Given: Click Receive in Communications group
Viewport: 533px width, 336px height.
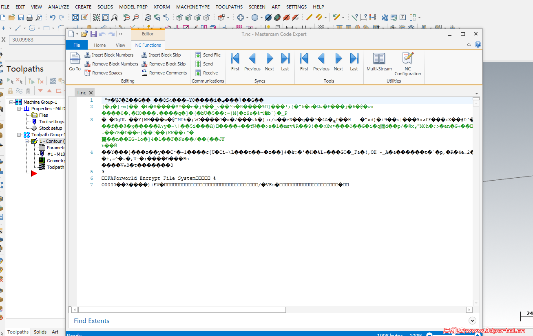Looking at the screenshot, I should [x=207, y=73].
